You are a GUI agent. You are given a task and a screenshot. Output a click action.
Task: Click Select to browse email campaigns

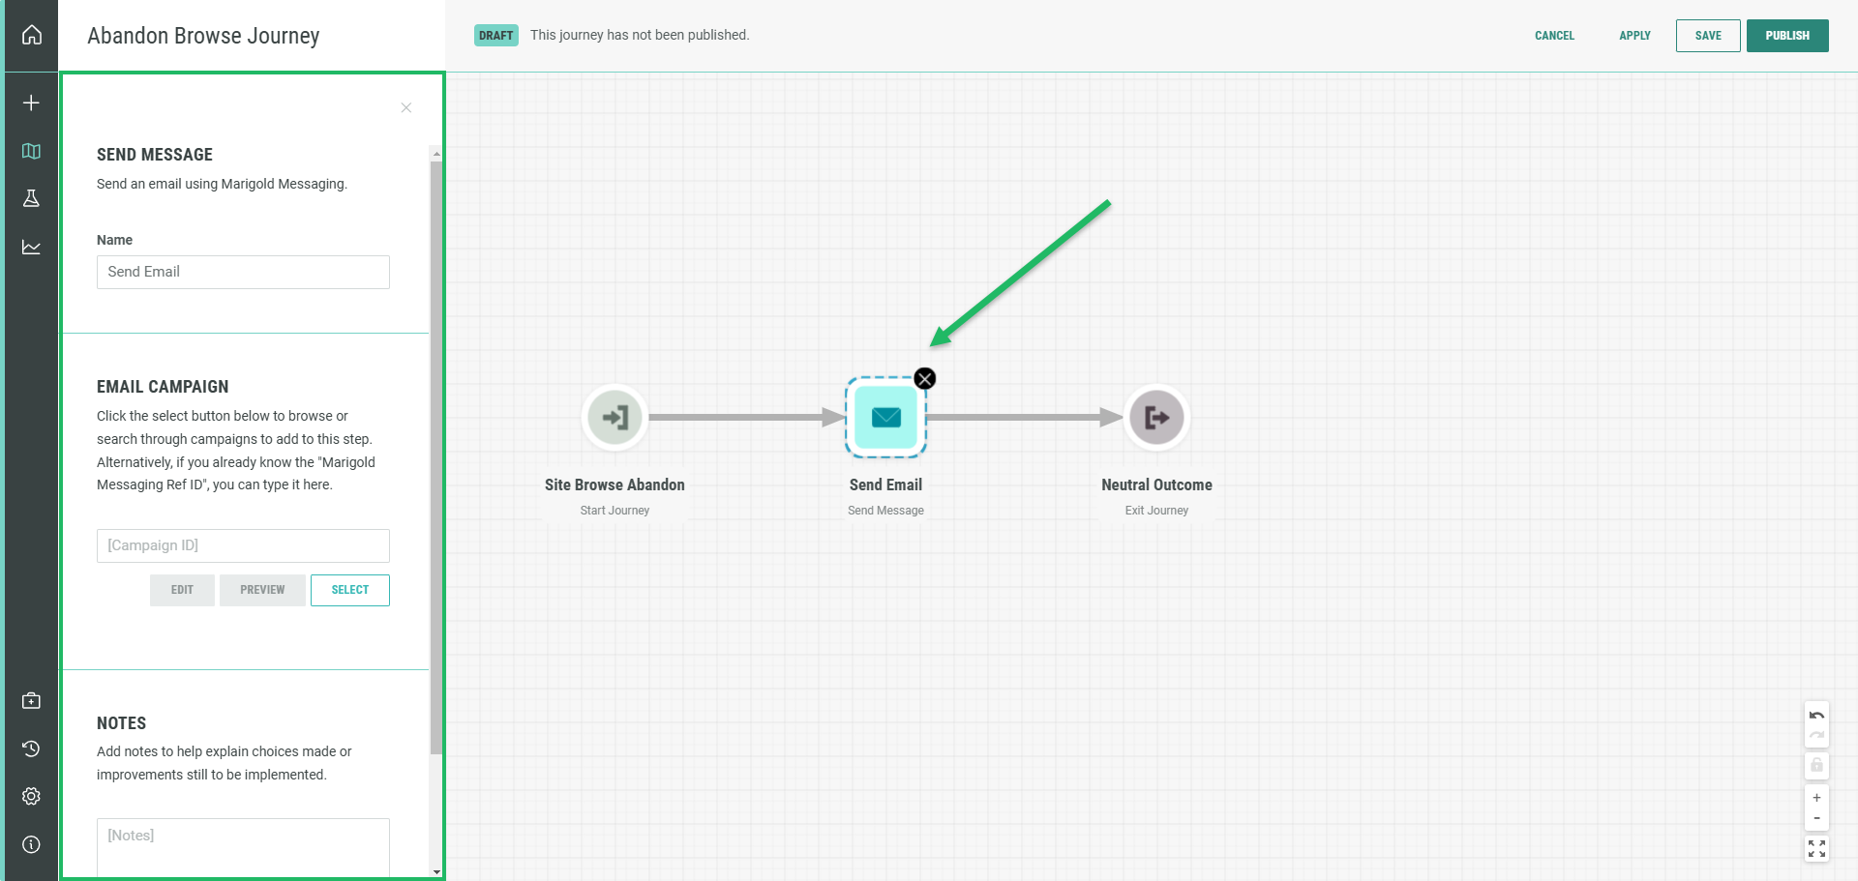click(349, 590)
